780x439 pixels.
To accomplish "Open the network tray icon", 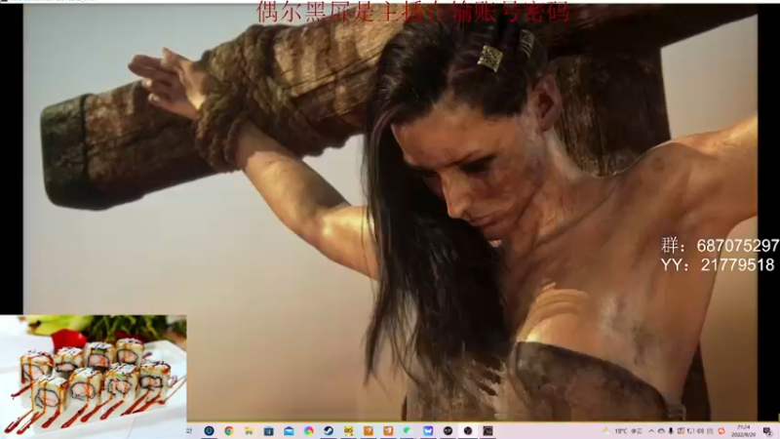I will pyautogui.click(x=691, y=431).
